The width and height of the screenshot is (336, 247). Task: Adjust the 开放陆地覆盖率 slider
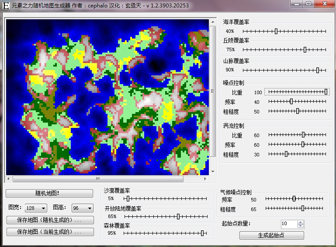(x=166, y=216)
